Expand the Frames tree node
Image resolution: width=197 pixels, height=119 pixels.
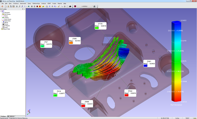click(2, 16)
